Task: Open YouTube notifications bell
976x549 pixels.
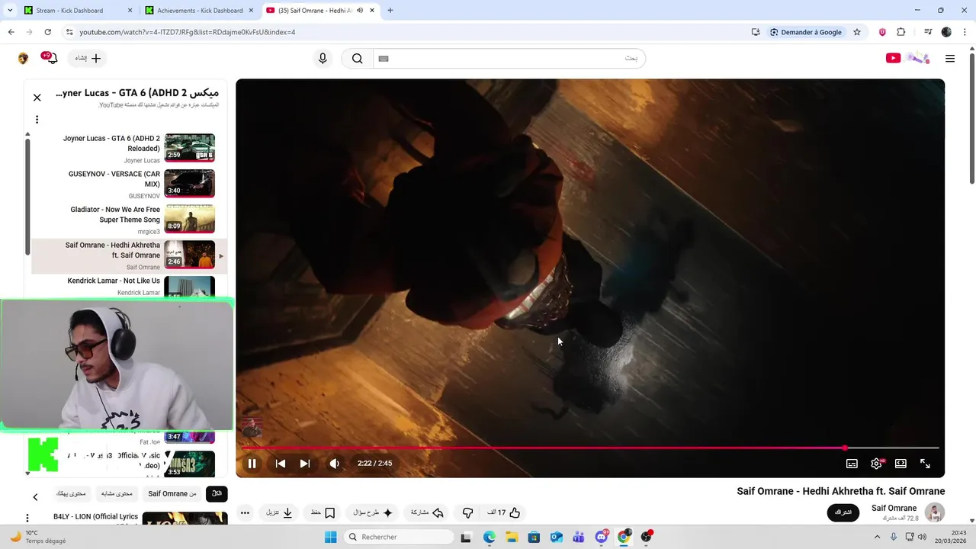Action: 51,58
